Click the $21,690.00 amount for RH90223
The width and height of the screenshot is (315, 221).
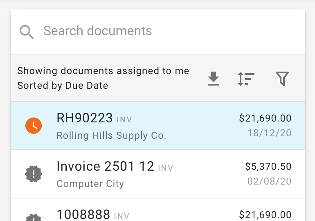click(x=265, y=118)
